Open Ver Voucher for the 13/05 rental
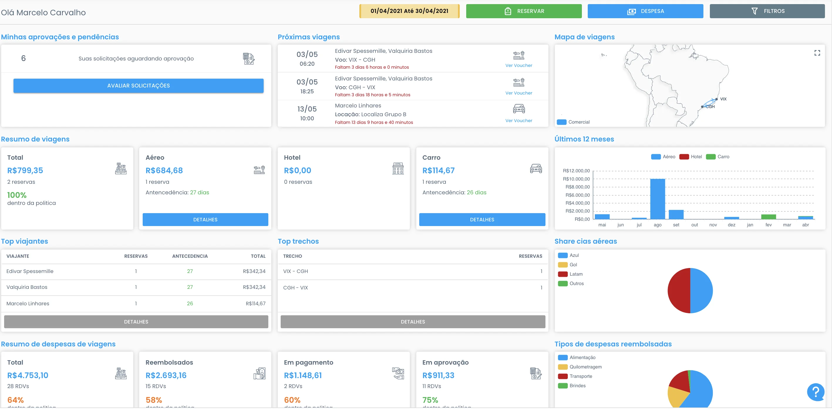Viewport: 832px width, 411px height. point(518,120)
